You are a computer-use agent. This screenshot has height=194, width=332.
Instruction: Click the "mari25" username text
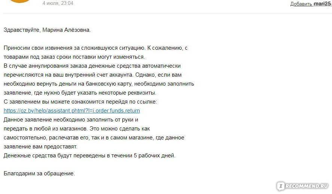coord(322,4)
